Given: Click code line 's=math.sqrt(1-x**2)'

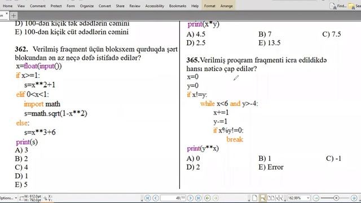Looking at the screenshot, I should click(x=55, y=113).
